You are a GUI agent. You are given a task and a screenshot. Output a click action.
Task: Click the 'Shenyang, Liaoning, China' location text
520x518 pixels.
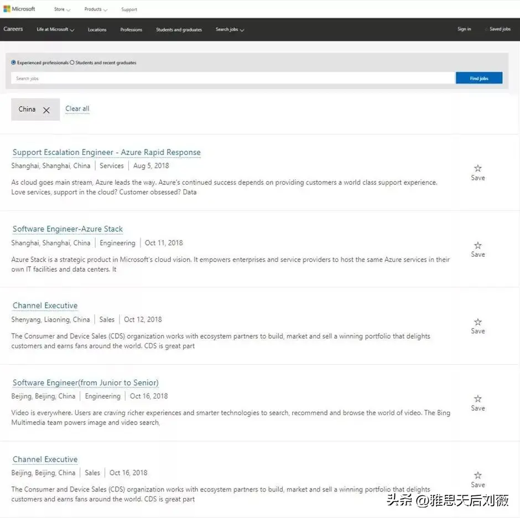tap(50, 319)
